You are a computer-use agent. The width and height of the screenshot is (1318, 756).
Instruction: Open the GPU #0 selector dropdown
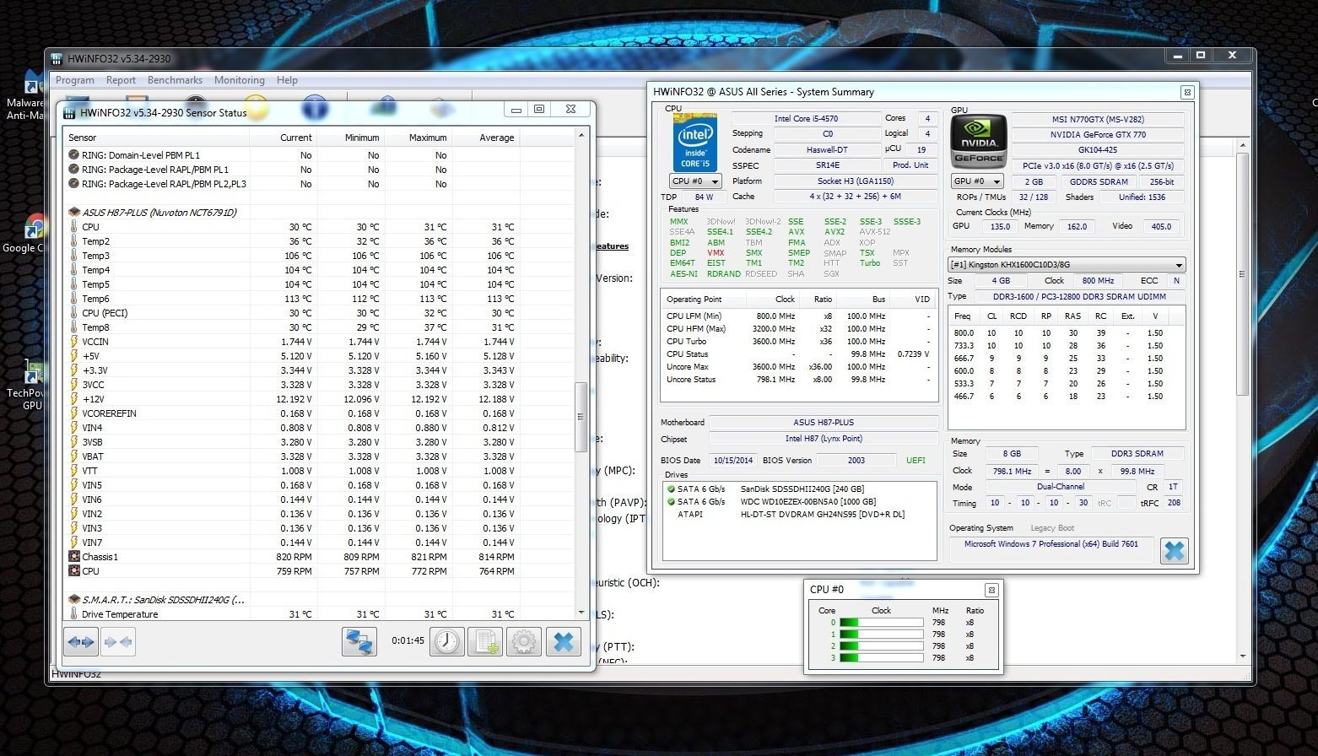pyautogui.click(x=977, y=181)
